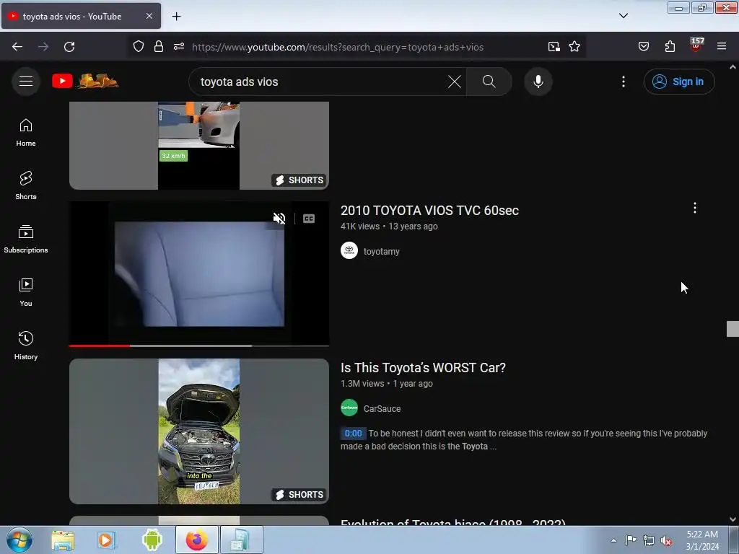This screenshot has width=739, height=554.
Task: Start voice search with the microphone icon
Action: pyautogui.click(x=538, y=82)
